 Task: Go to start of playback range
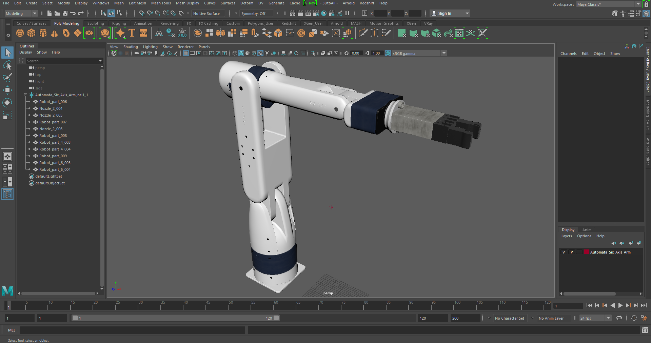click(589, 305)
